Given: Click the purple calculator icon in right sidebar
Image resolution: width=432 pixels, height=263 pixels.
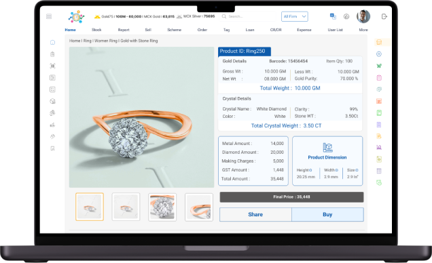Looking at the screenshot, I should pos(379,125).
